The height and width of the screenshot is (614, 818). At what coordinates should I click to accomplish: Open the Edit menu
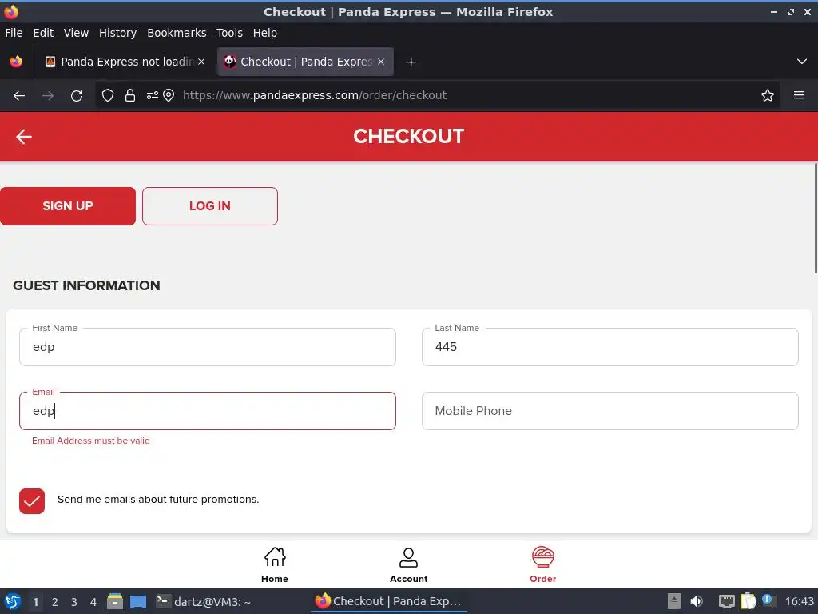coord(43,33)
